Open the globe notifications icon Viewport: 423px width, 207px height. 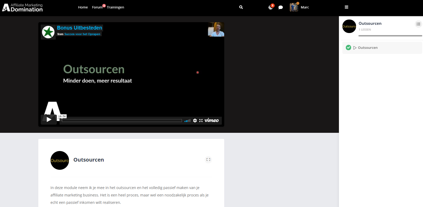270,7
